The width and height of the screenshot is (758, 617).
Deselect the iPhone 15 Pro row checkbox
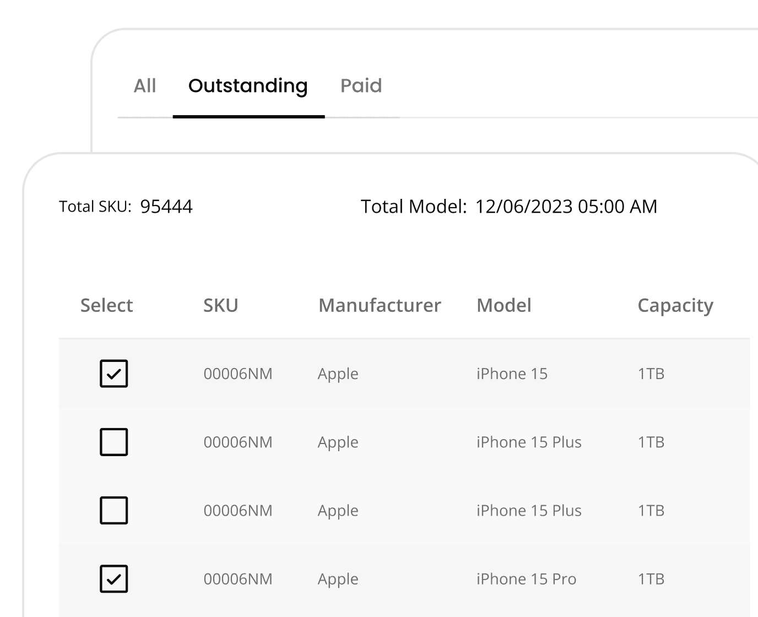(113, 579)
